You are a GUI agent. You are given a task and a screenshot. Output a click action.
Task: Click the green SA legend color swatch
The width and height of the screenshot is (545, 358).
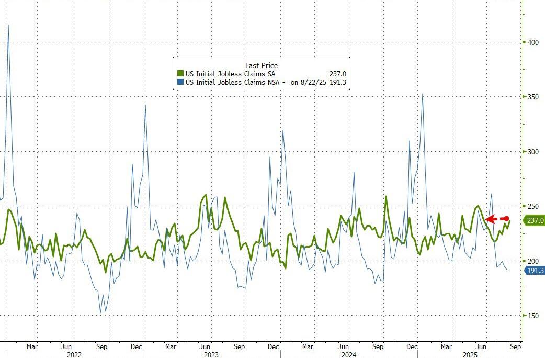pos(180,74)
